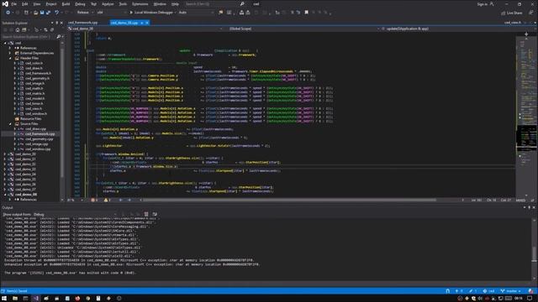
Task: Select cod_draw.cpp in Solution Explorer
Action: [x=35, y=129]
